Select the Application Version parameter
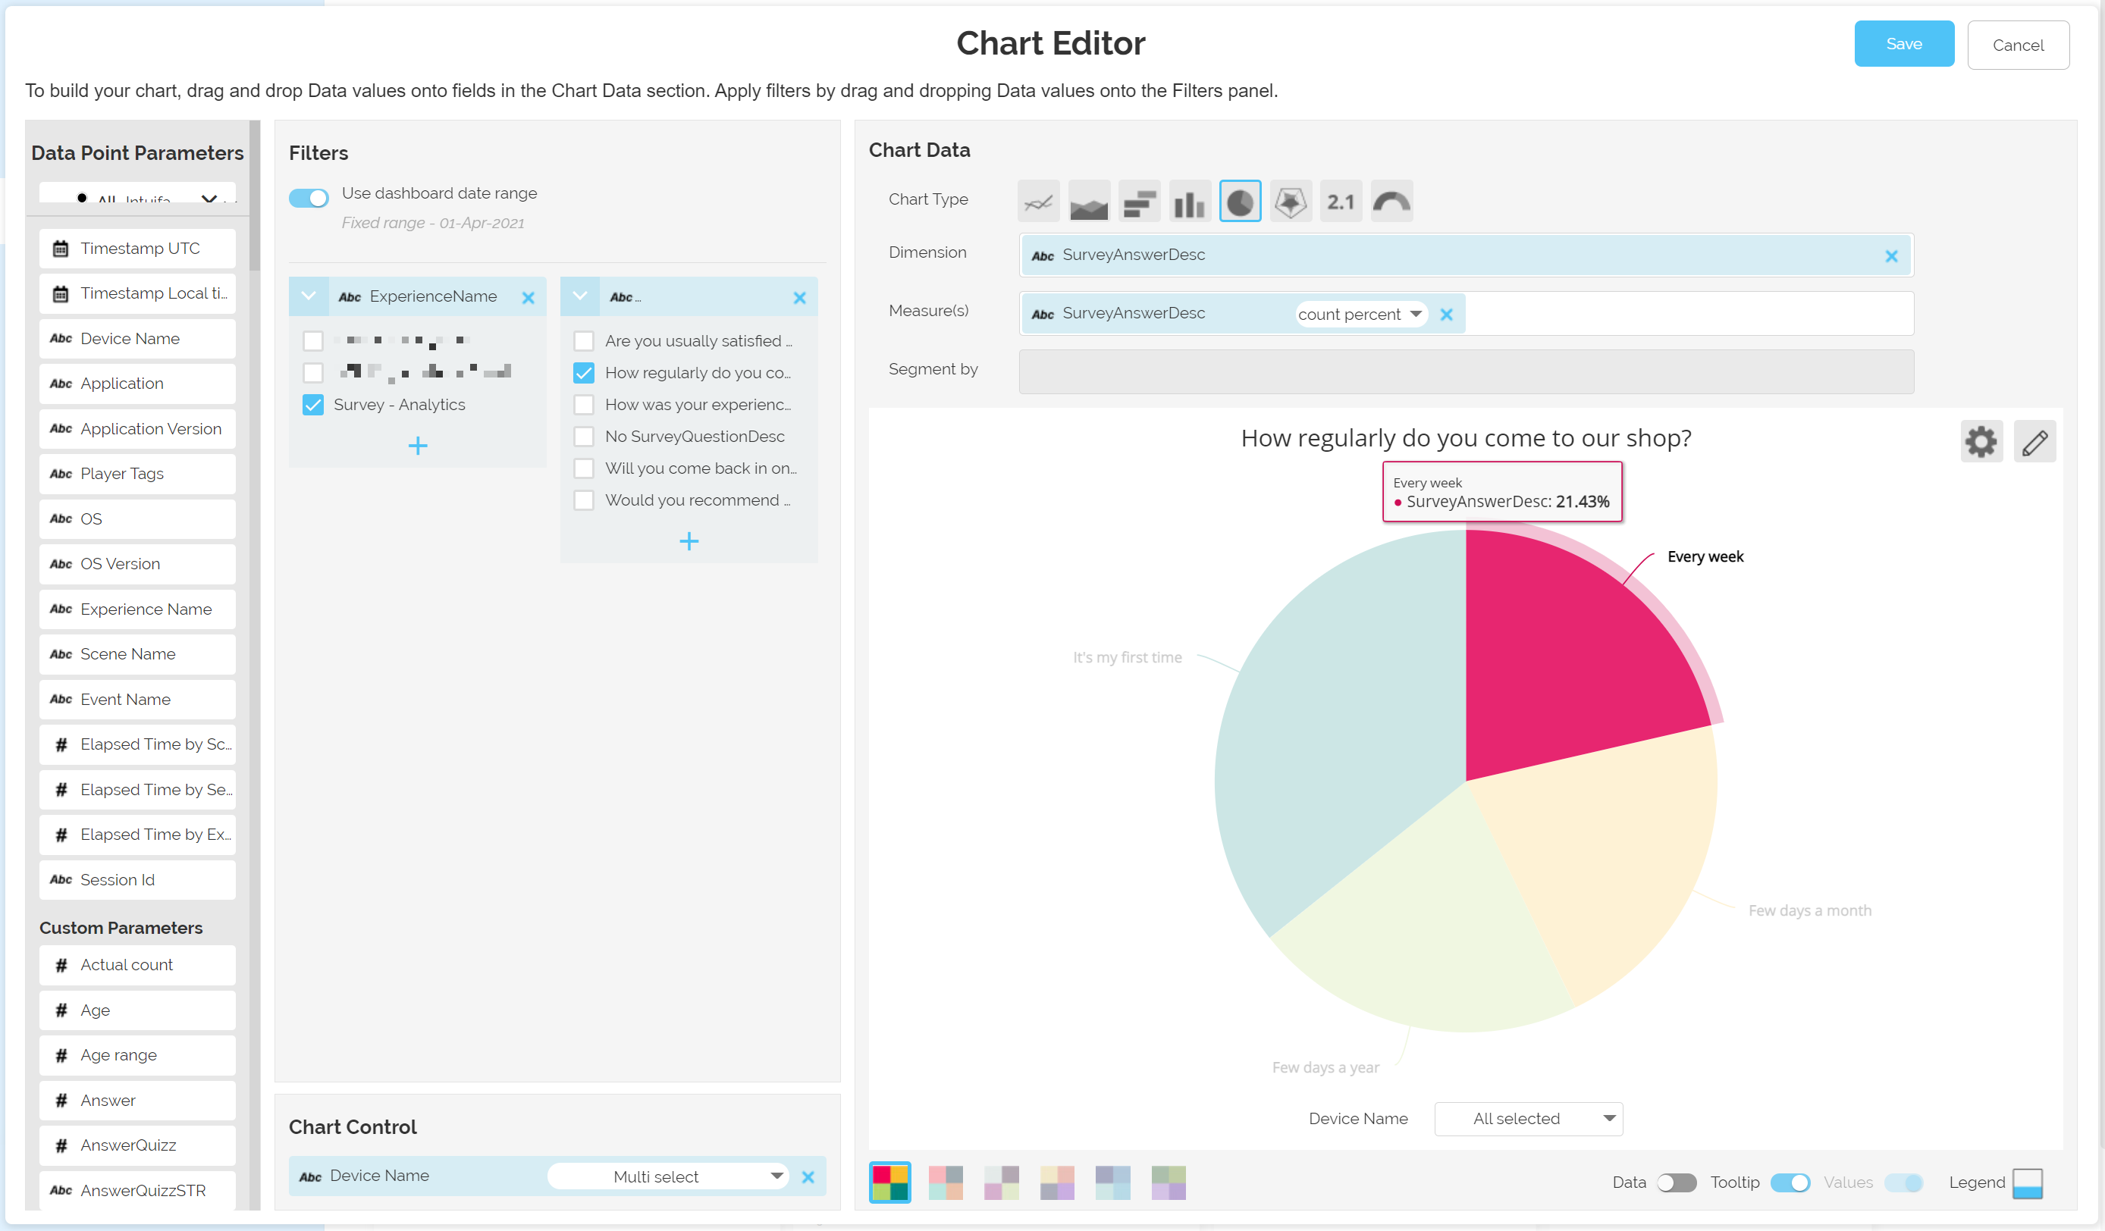The image size is (2105, 1231). pos(138,429)
